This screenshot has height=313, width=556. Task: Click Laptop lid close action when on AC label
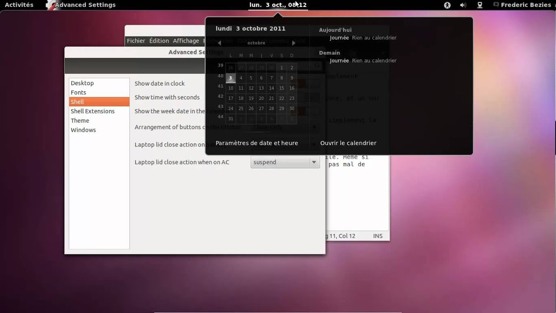click(x=182, y=162)
